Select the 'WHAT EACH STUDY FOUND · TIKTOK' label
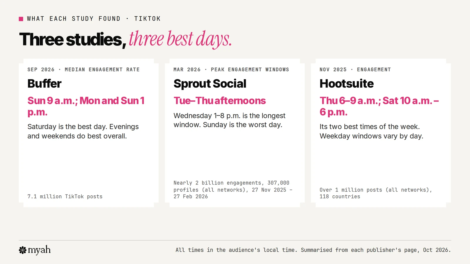The image size is (470, 264). coord(94,19)
